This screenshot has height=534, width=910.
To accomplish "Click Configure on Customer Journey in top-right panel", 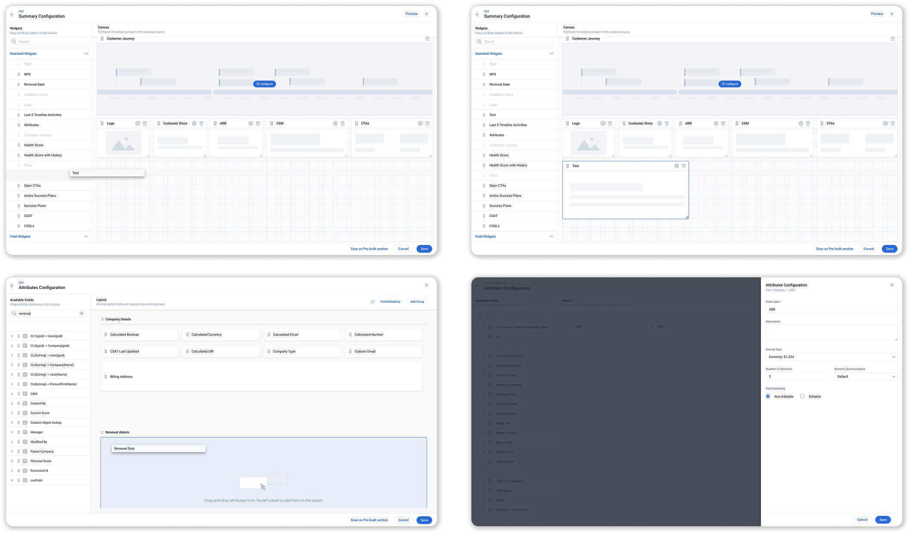I will (730, 84).
